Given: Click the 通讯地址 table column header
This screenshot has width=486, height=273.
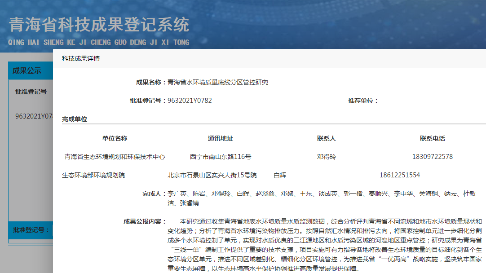Looking at the screenshot, I should click(x=220, y=138).
